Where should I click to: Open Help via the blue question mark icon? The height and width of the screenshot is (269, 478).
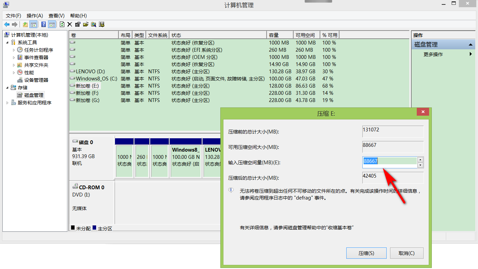(x=44, y=24)
